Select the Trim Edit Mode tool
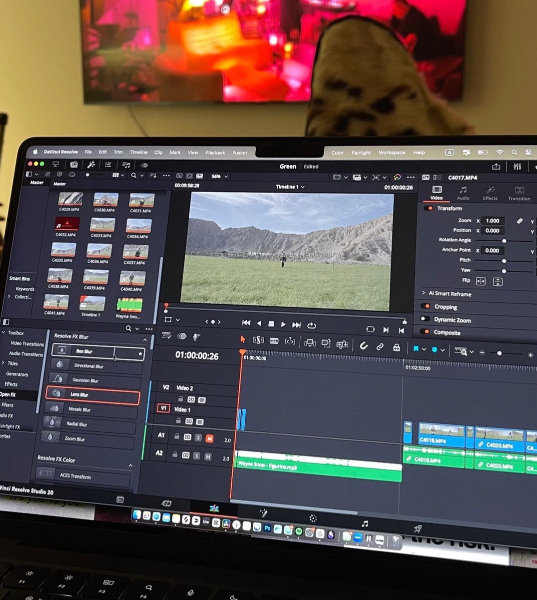The width and height of the screenshot is (537, 600). point(258,340)
